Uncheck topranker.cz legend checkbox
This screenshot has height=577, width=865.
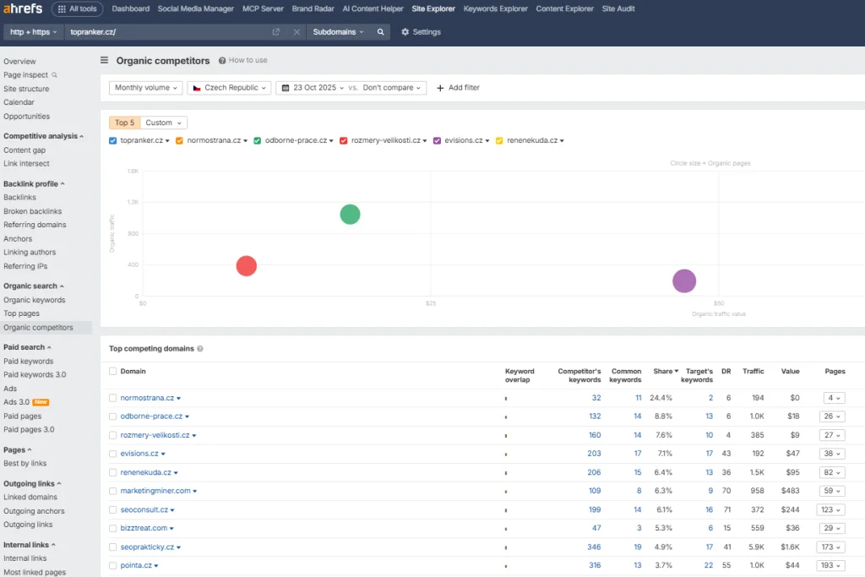pos(113,141)
